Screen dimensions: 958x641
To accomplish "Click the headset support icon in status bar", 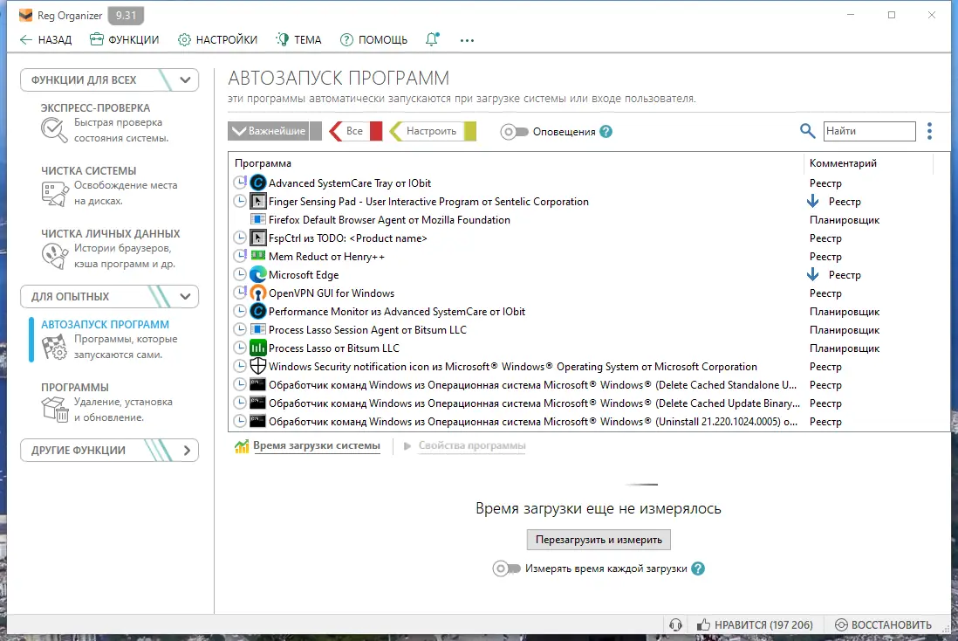I will point(675,624).
